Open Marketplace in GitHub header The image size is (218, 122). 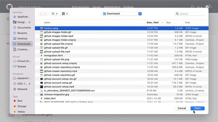click(112, 7)
